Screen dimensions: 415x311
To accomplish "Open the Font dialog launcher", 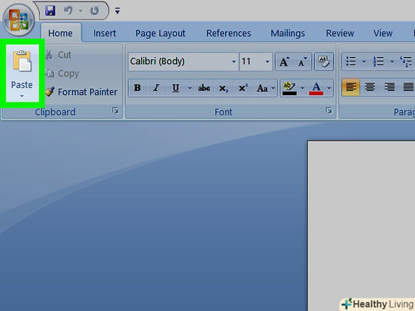I will click(329, 111).
